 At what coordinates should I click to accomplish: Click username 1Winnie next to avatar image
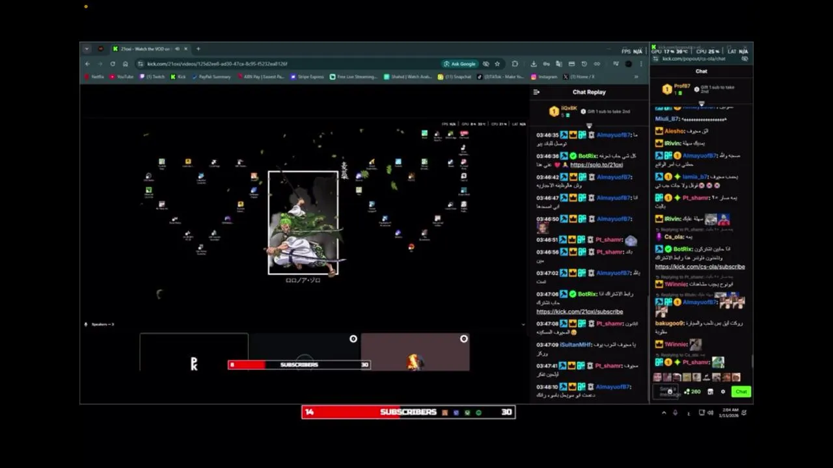coord(676,344)
